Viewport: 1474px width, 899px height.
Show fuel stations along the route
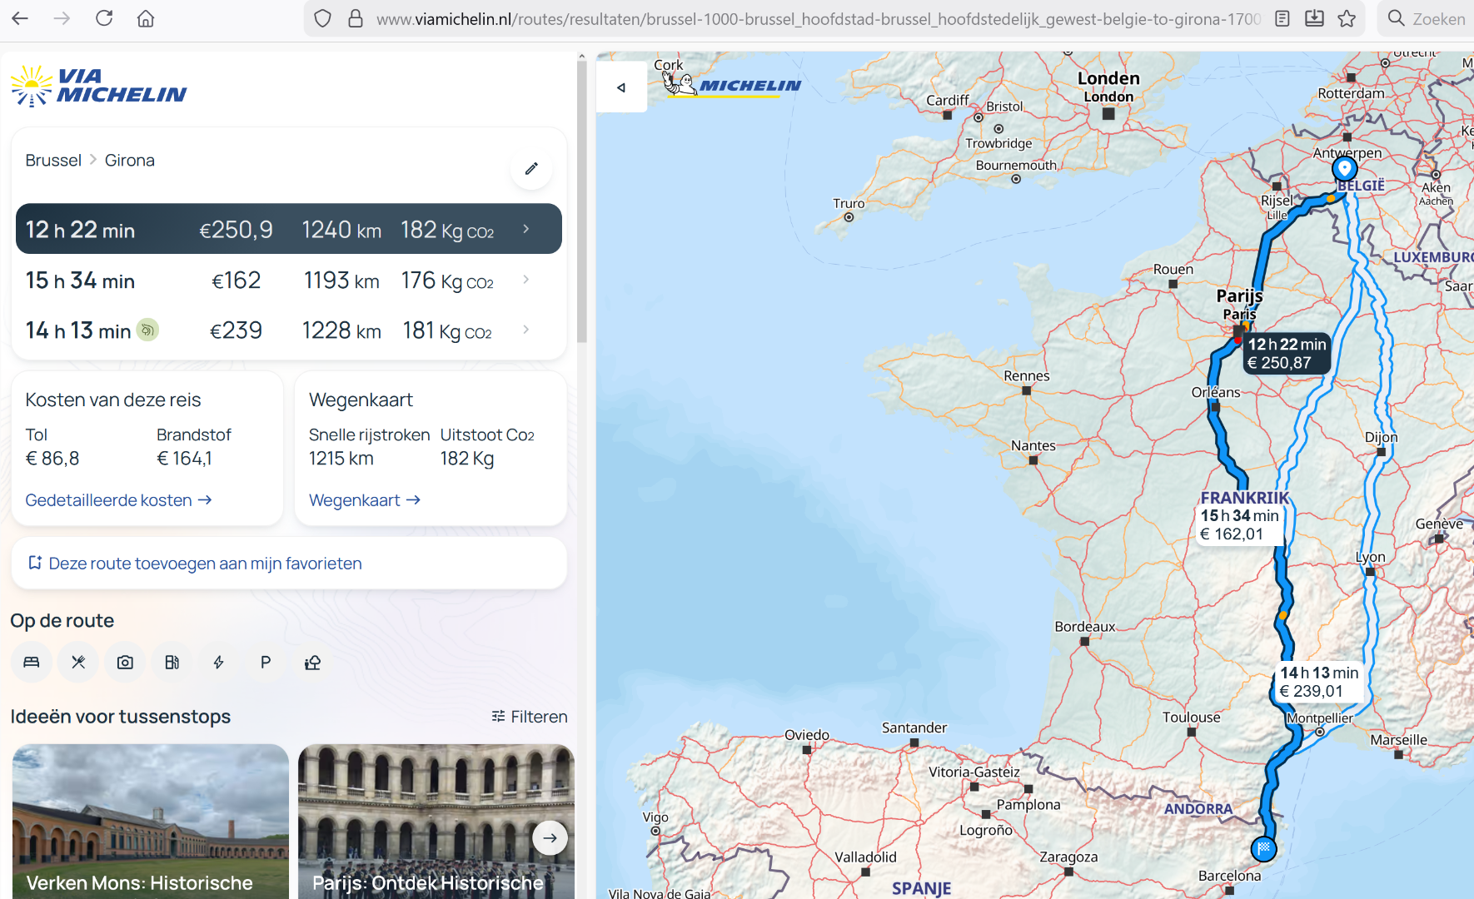[x=172, y=663]
